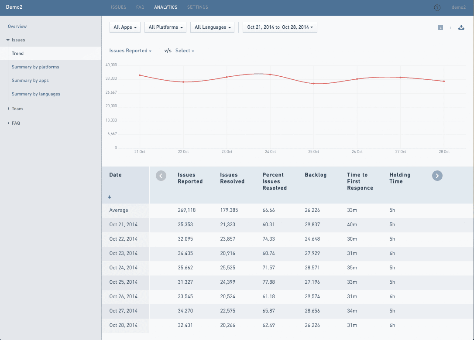Screen dimensions: 474x340
Task: Open the help question mark icon
Action: (437, 7)
